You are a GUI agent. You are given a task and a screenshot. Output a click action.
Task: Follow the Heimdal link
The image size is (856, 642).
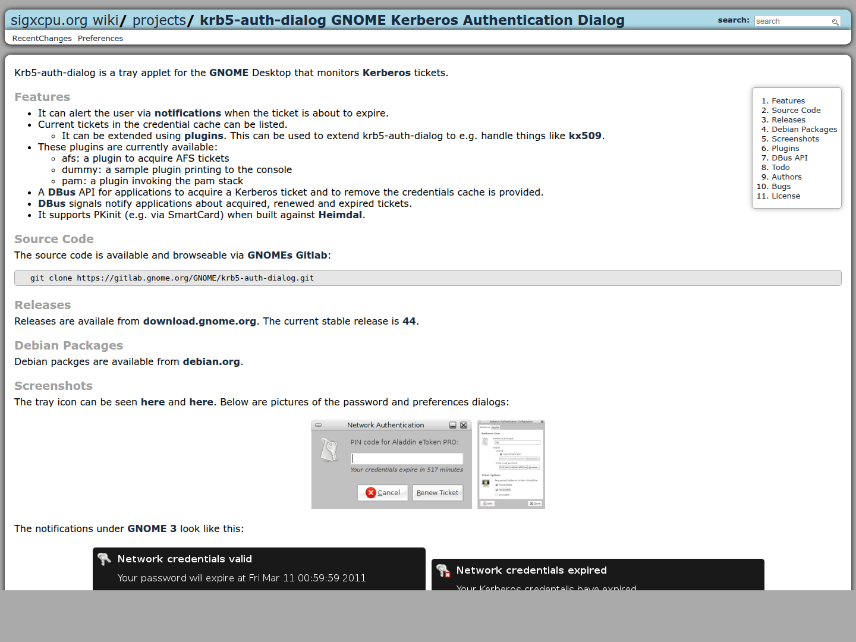[340, 215]
